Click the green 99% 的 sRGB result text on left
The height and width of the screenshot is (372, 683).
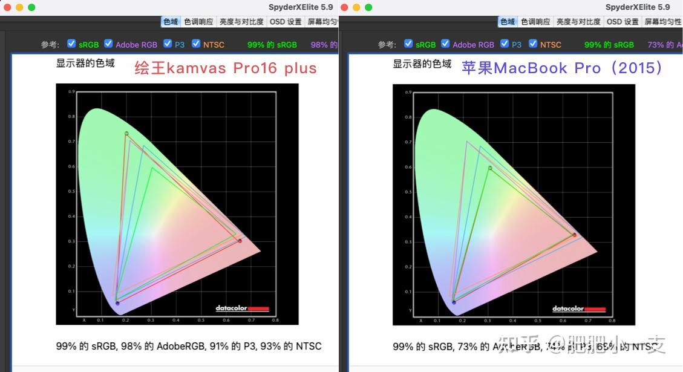tap(272, 44)
